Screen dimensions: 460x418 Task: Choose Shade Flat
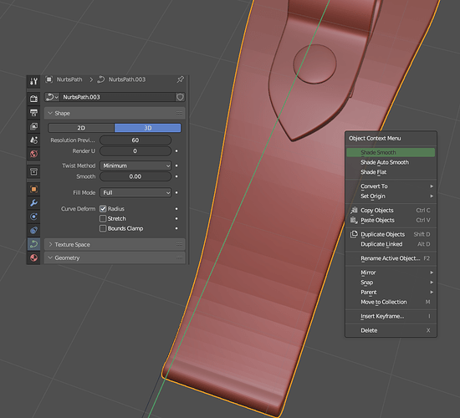click(x=391, y=172)
